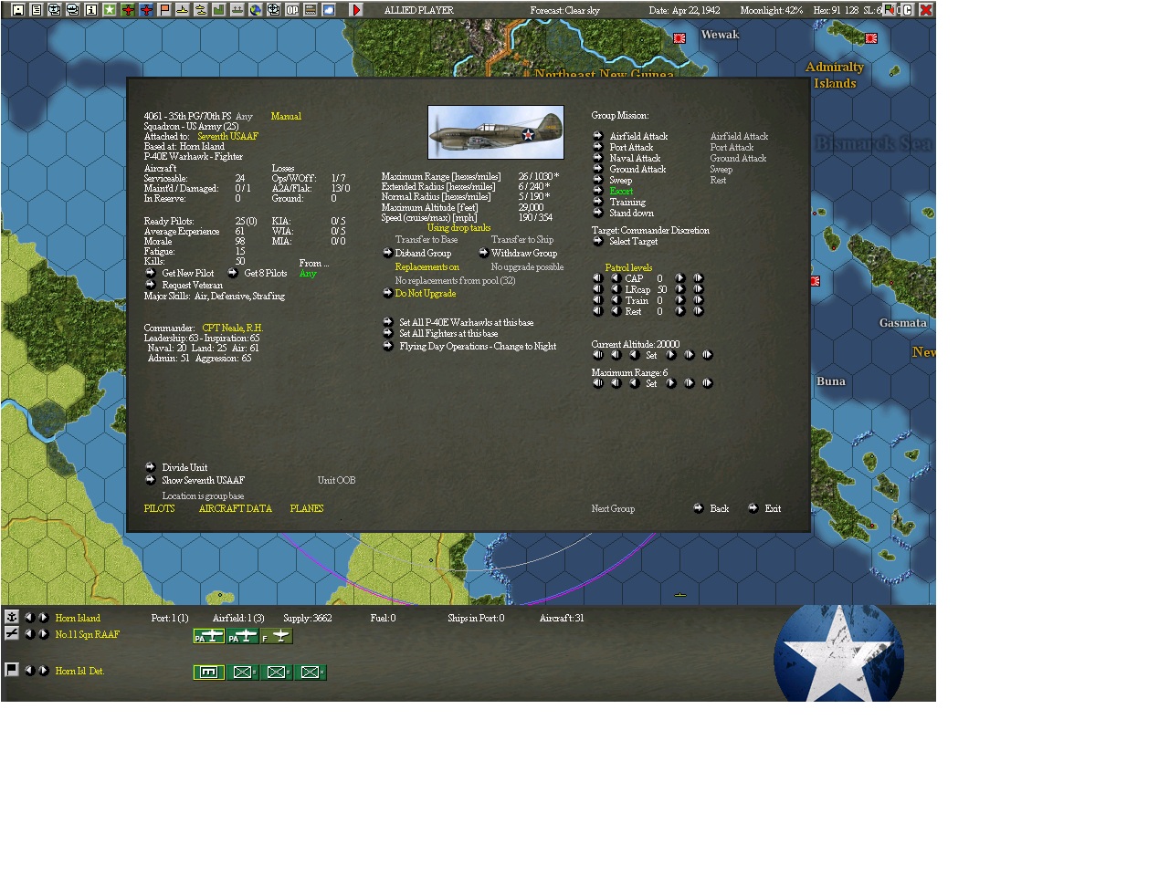The image size is (1169, 876).
Task: Select the highlighted PA aircraft unit icon
Action: pos(209,636)
